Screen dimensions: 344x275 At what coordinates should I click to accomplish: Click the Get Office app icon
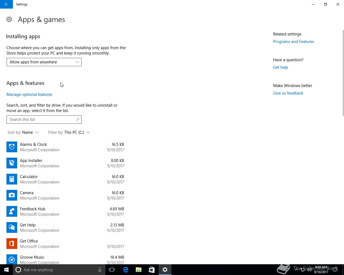(x=12, y=244)
